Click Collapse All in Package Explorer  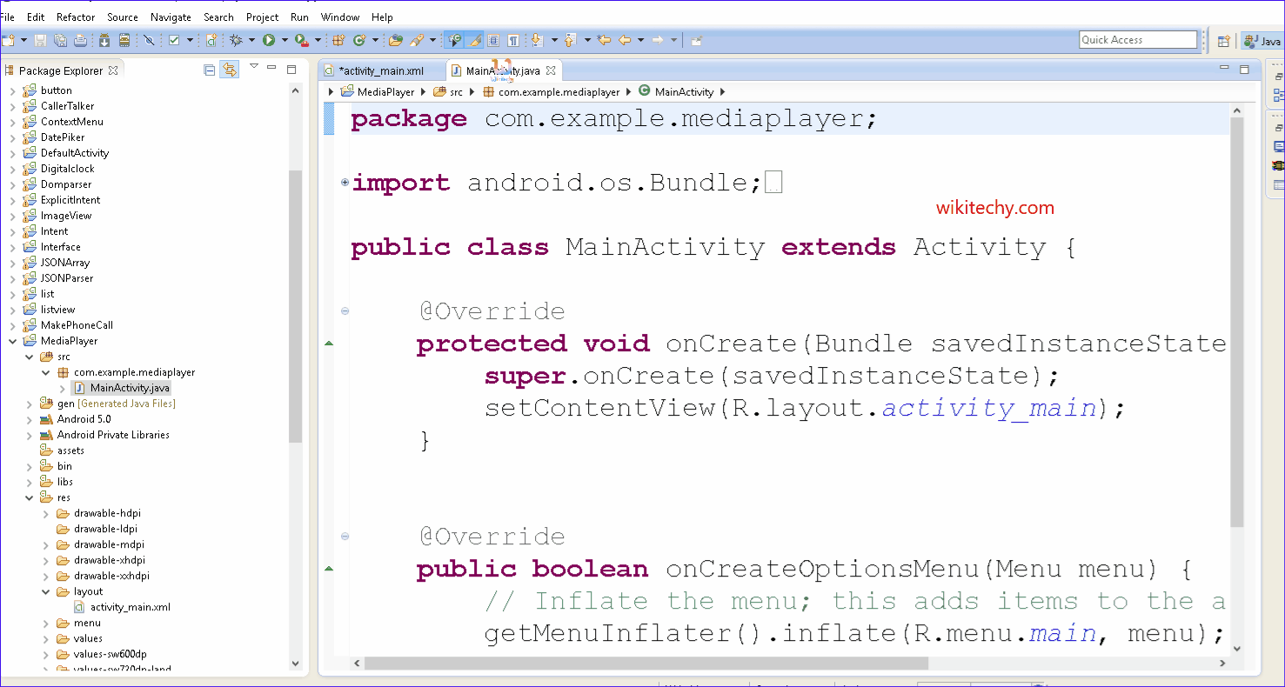click(209, 70)
